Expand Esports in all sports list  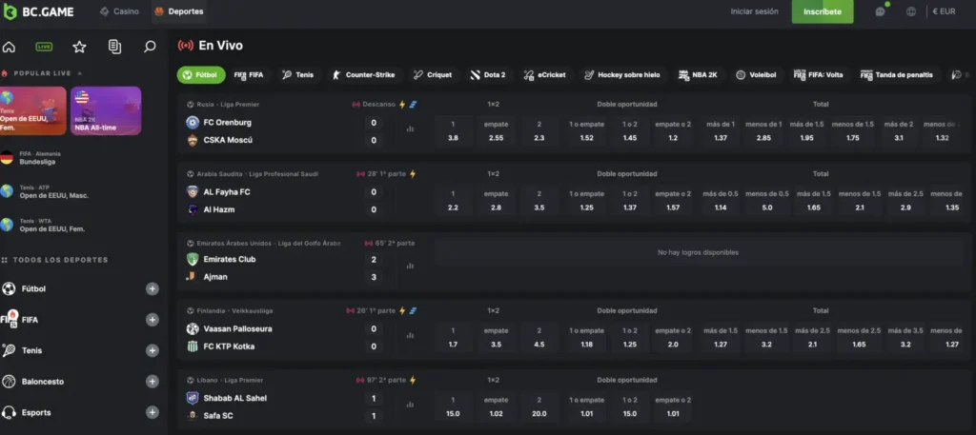152,412
